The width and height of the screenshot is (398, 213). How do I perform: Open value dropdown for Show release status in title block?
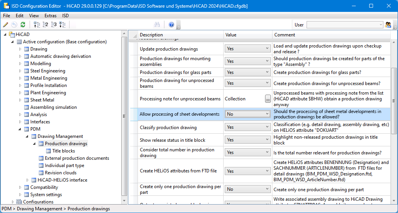[x=247, y=140]
